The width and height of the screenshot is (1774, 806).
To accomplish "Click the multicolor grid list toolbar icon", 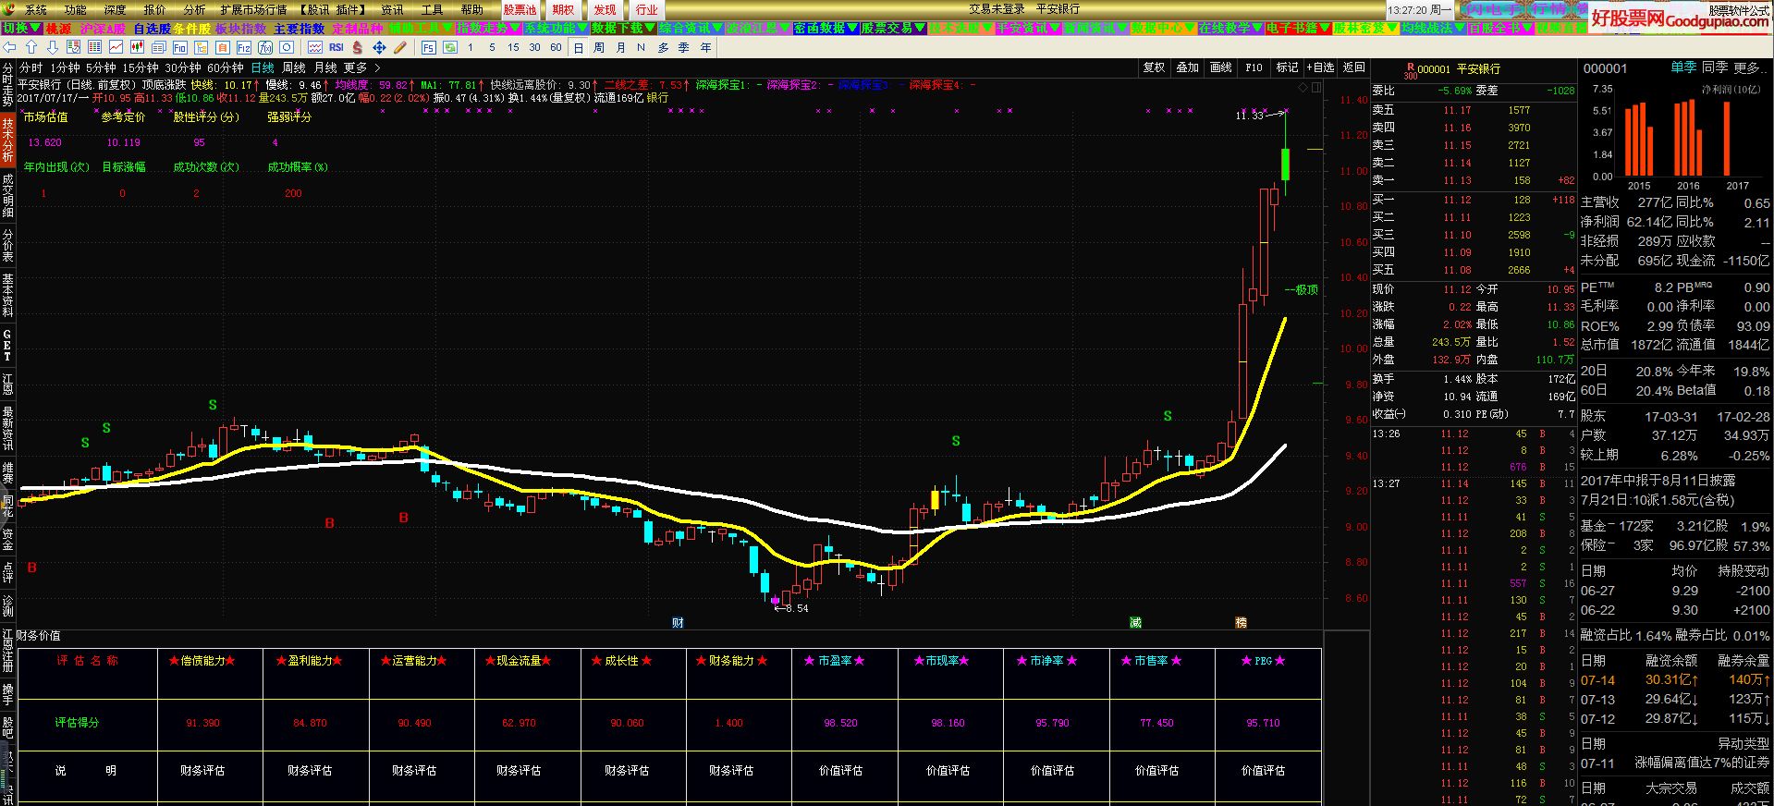I will point(94,47).
